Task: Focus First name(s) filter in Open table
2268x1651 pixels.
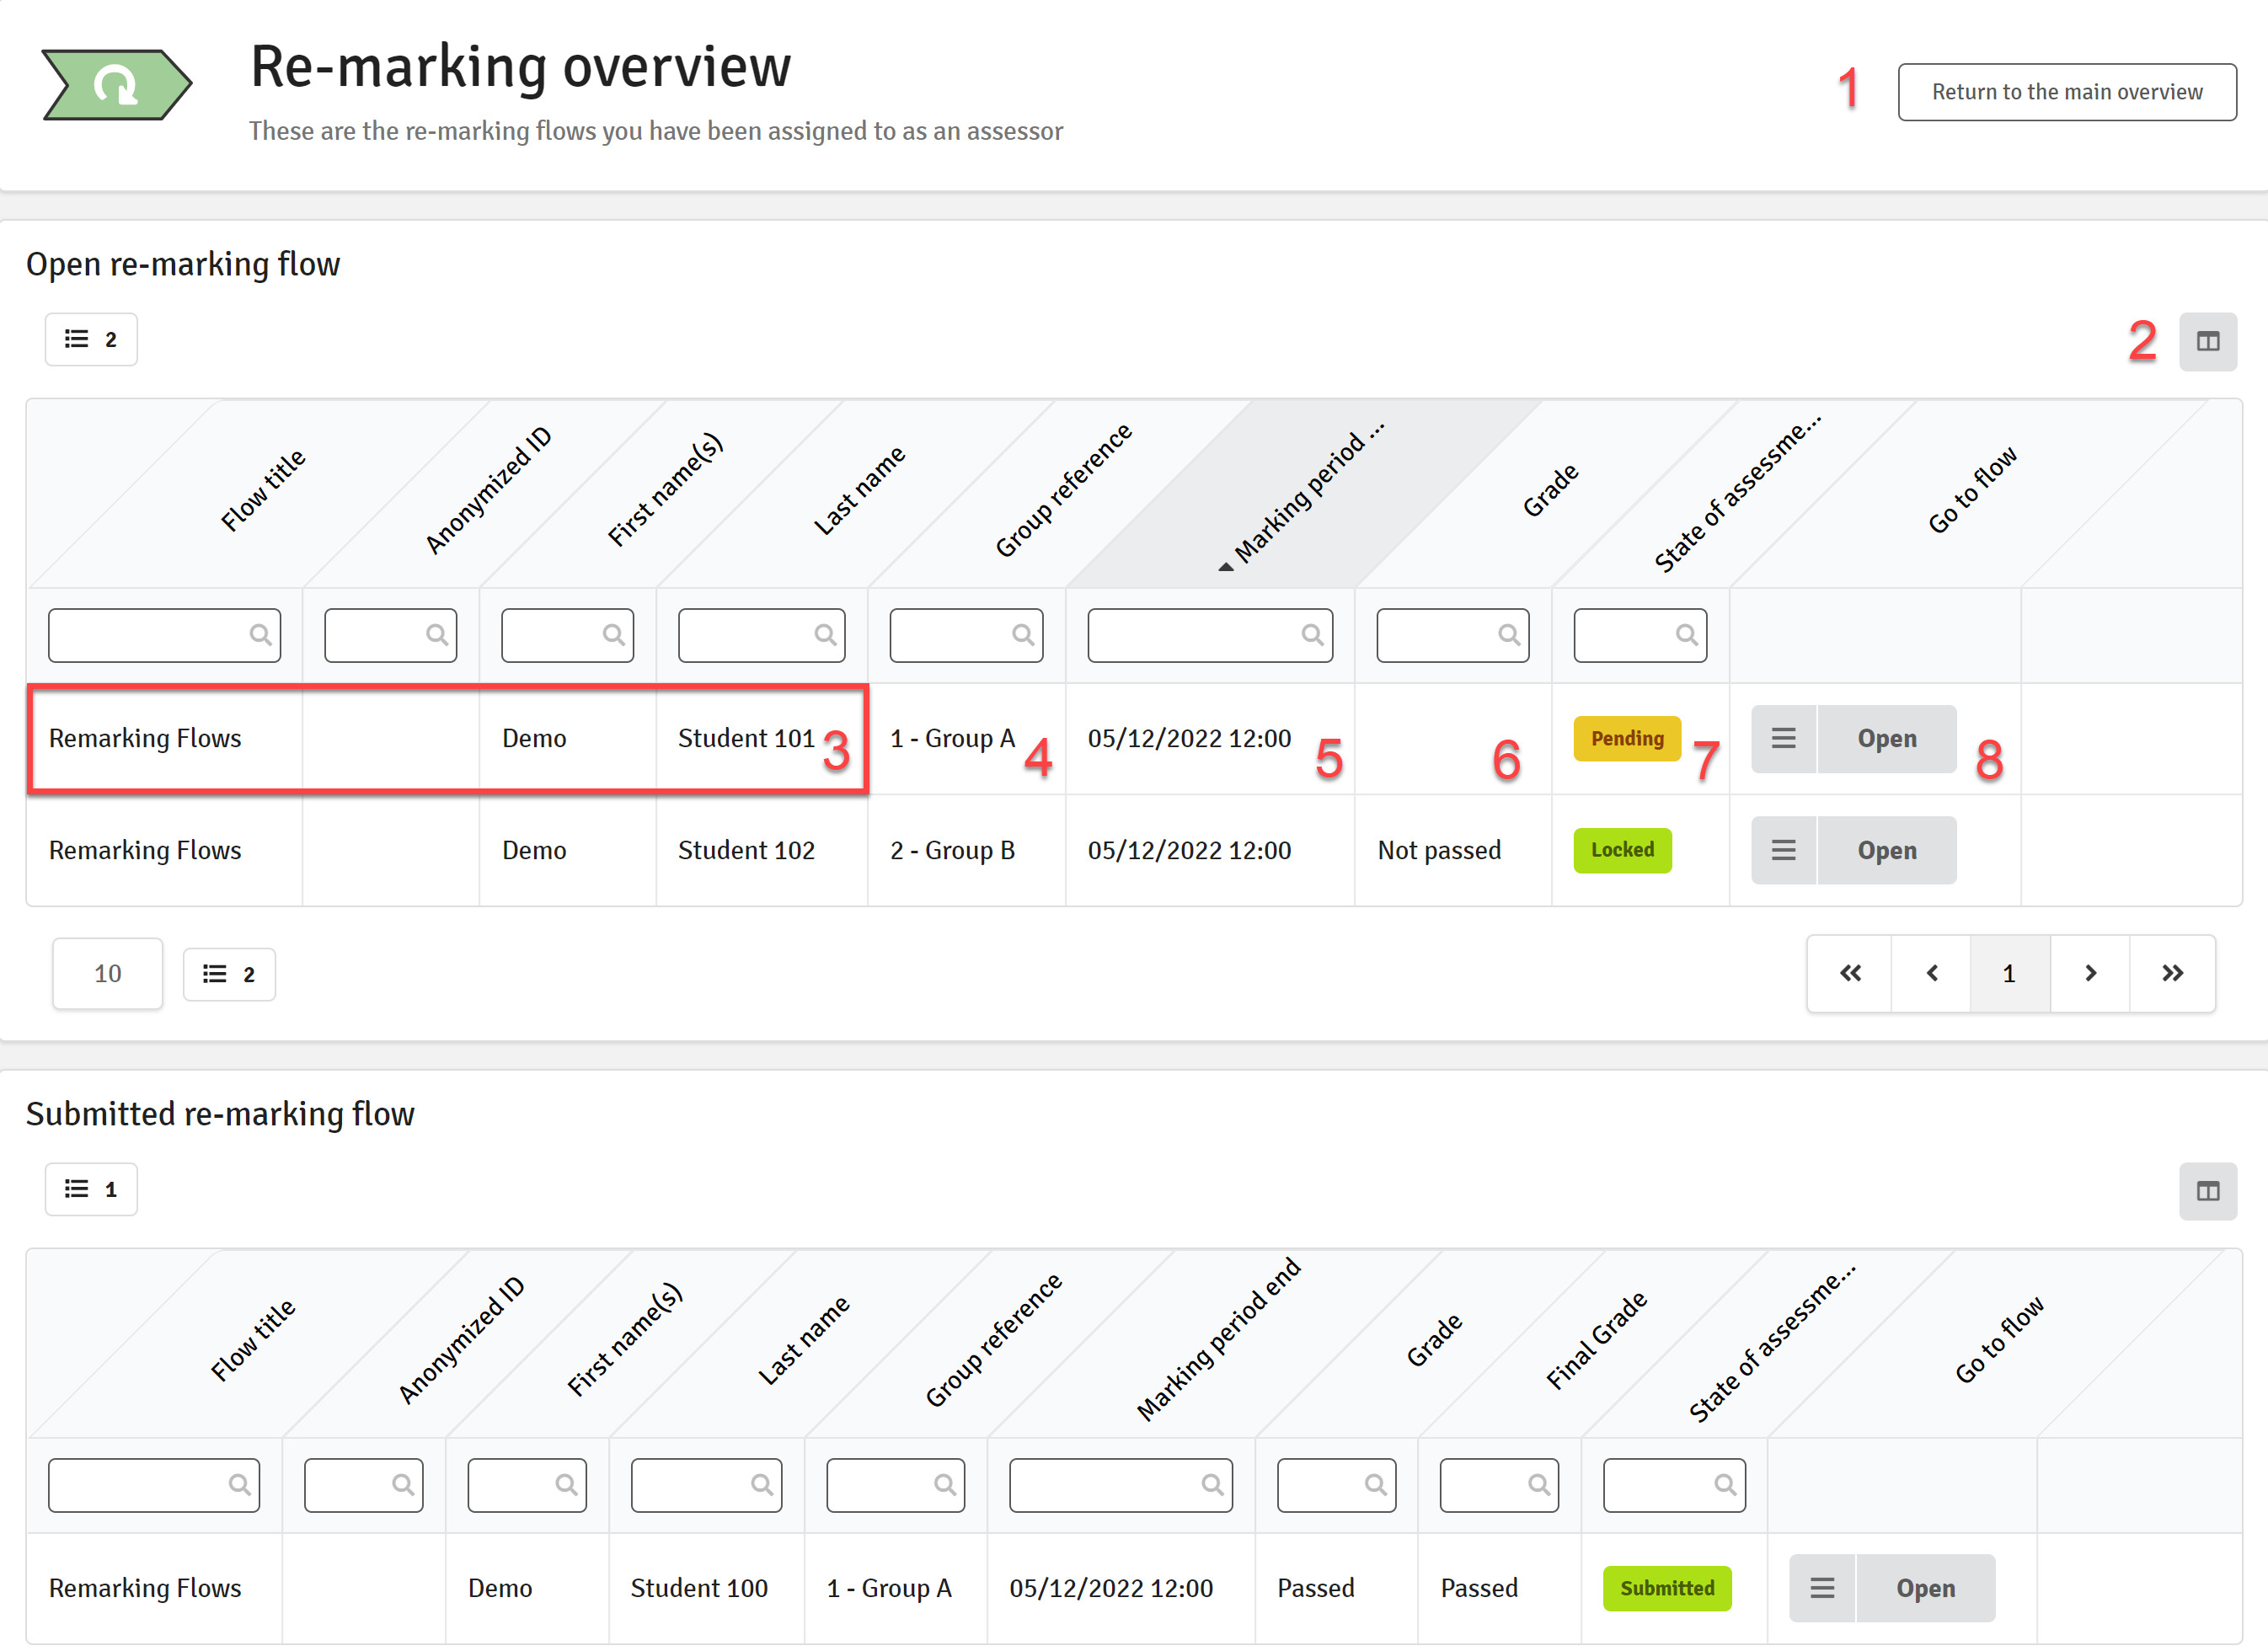Action: click(x=567, y=635)
